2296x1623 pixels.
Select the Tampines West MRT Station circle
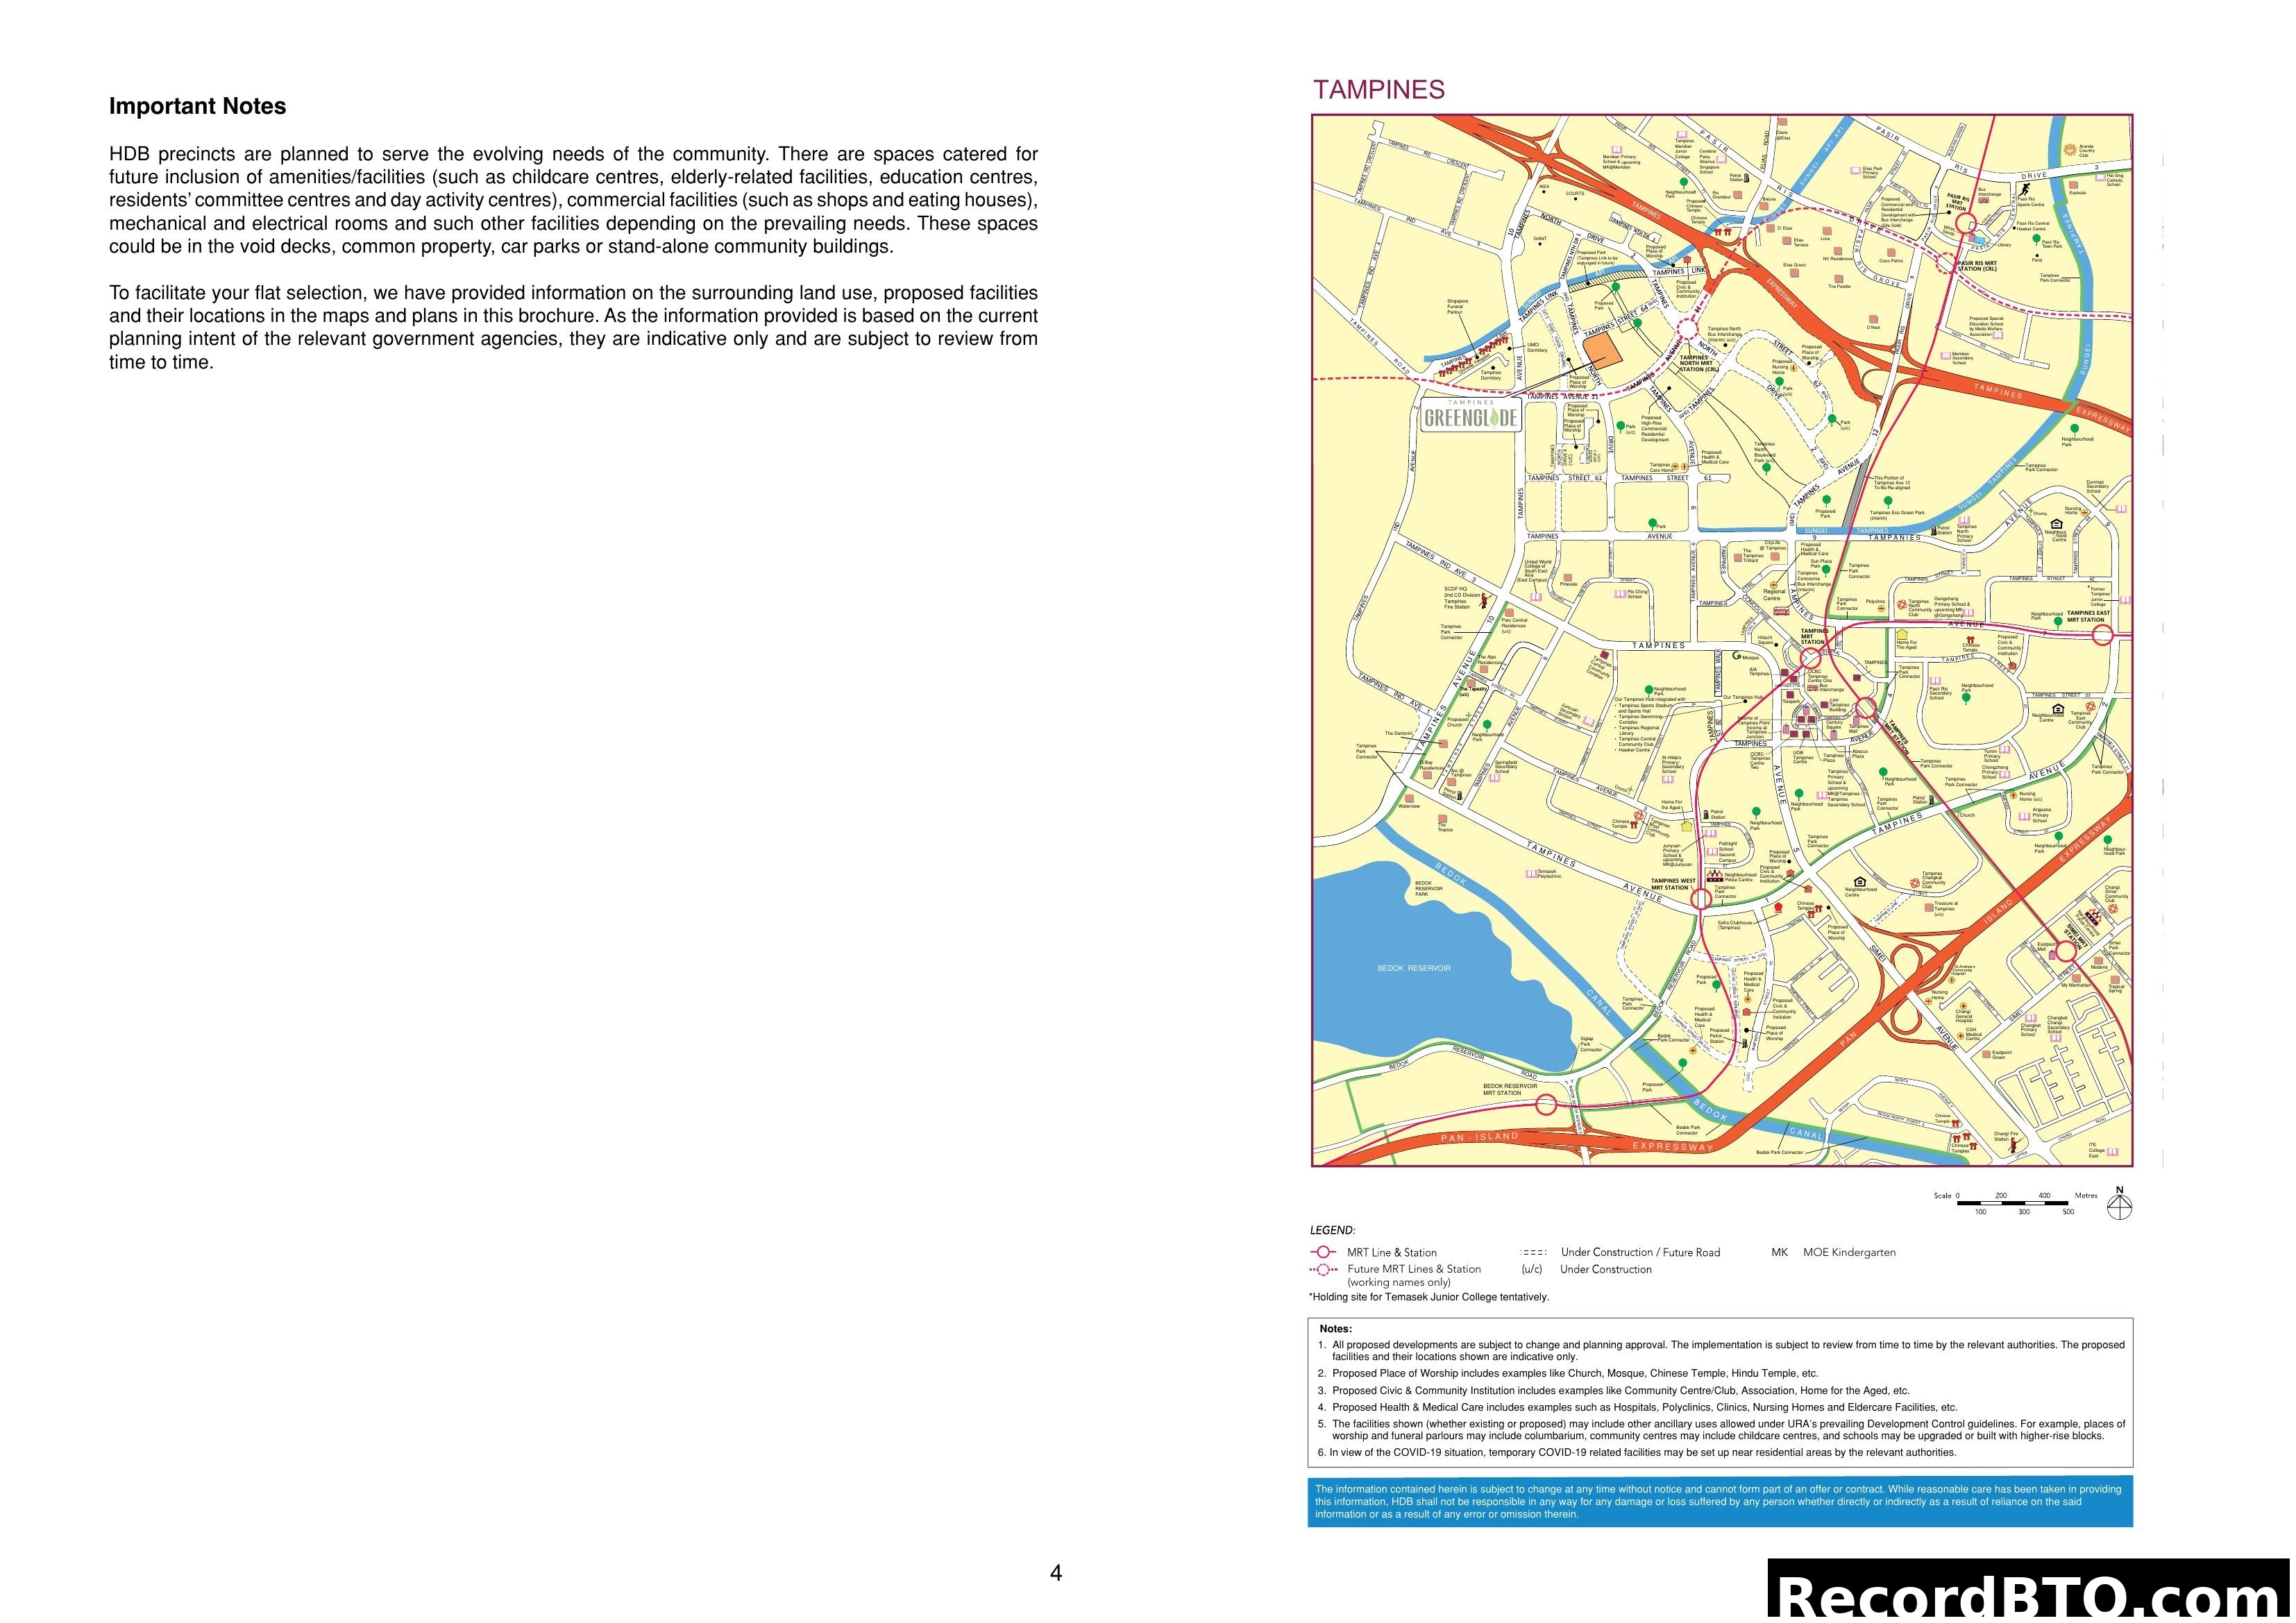[1702, 899]
